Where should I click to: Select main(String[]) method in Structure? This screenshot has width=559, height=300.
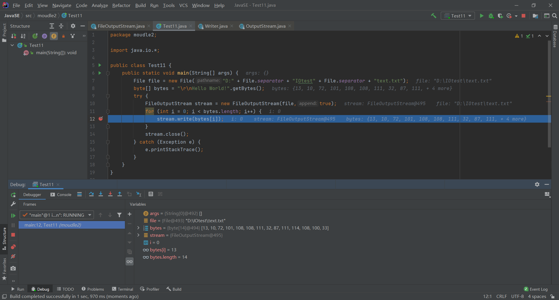click(56, 53)
